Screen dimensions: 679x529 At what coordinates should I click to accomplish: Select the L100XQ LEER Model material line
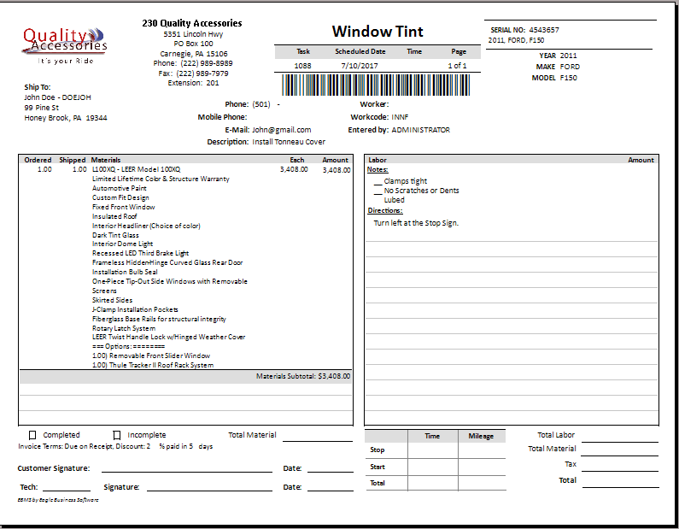coord(137,169)
